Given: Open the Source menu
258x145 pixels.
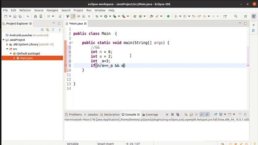Looking at the screenshot, I should 39,10.
